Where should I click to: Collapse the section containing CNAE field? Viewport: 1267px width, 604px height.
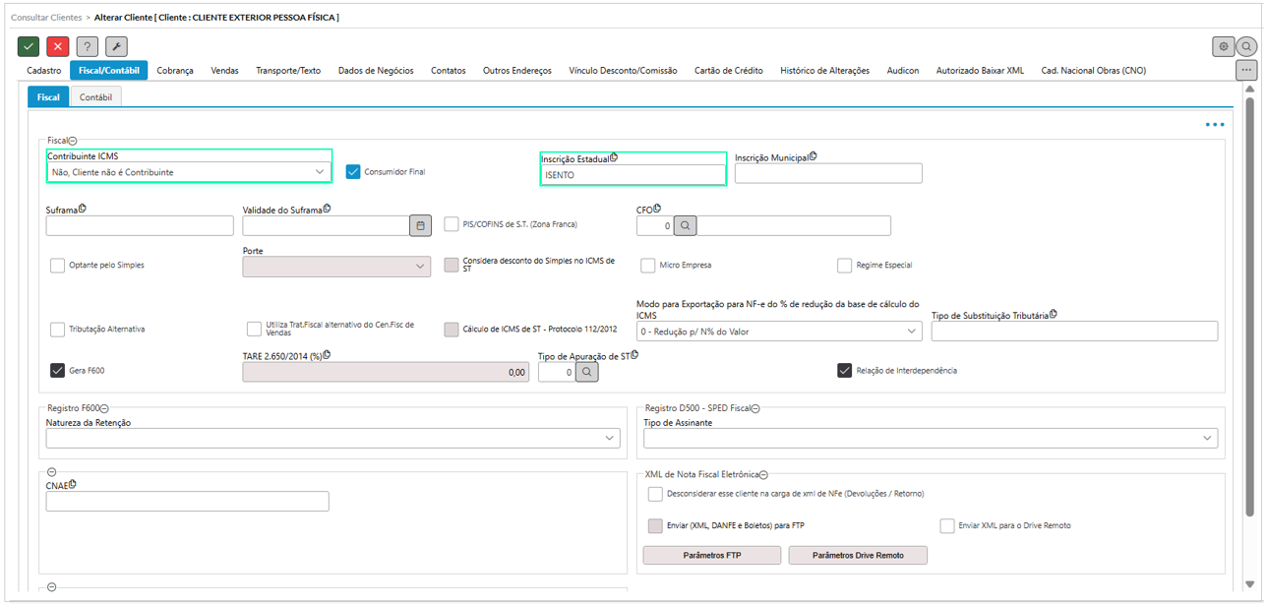[x=52, y=473]
